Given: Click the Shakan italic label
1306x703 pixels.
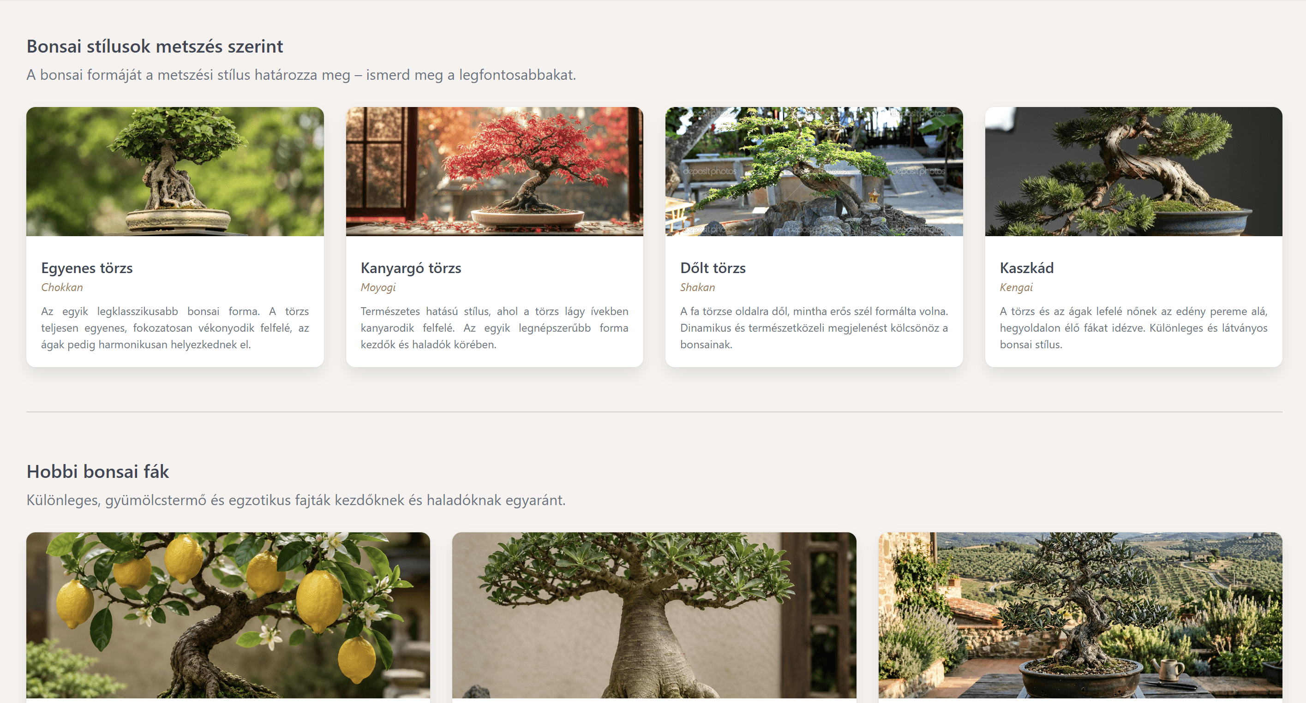Looking at the screenshot, I should (x=698, y=287).
